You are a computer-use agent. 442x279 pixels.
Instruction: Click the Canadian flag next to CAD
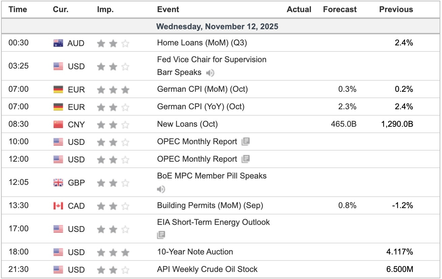58,206
